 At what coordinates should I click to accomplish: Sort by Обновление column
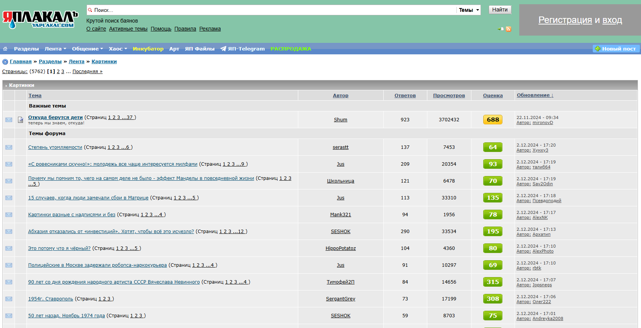coord(535,95)
